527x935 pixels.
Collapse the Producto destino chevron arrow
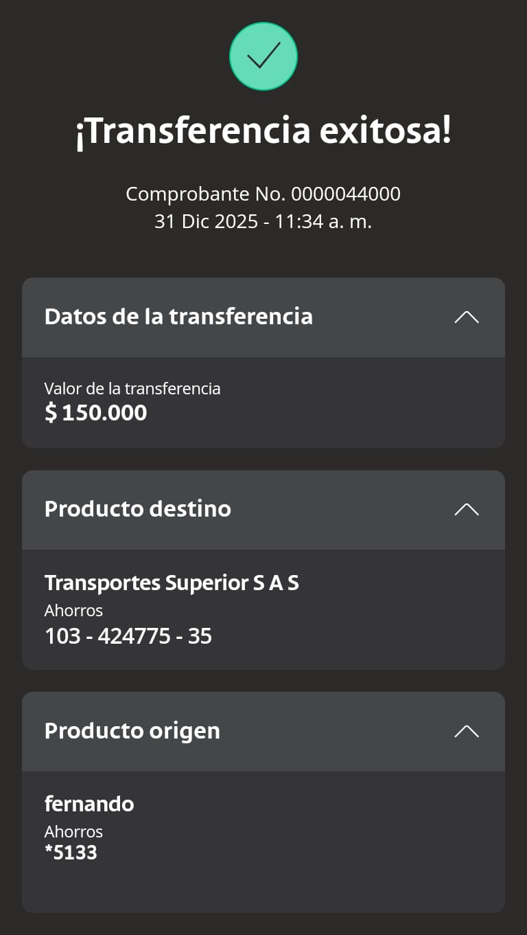click(467, 509)
